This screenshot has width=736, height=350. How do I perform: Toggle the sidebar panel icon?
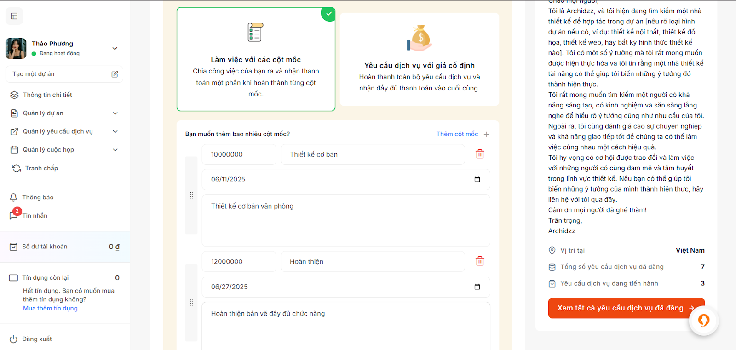tap(14, 16)
